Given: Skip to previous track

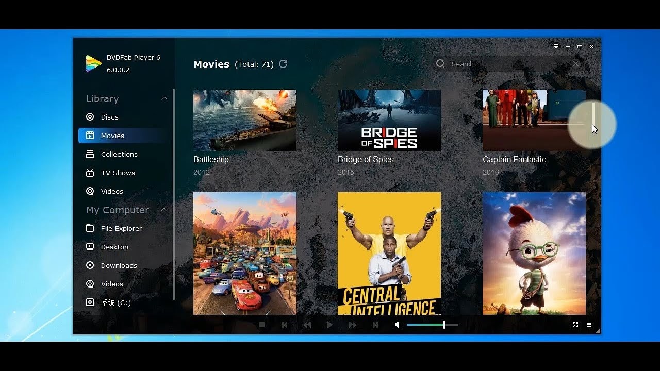Looking at the screenshot, I should [x=285, y=325].
